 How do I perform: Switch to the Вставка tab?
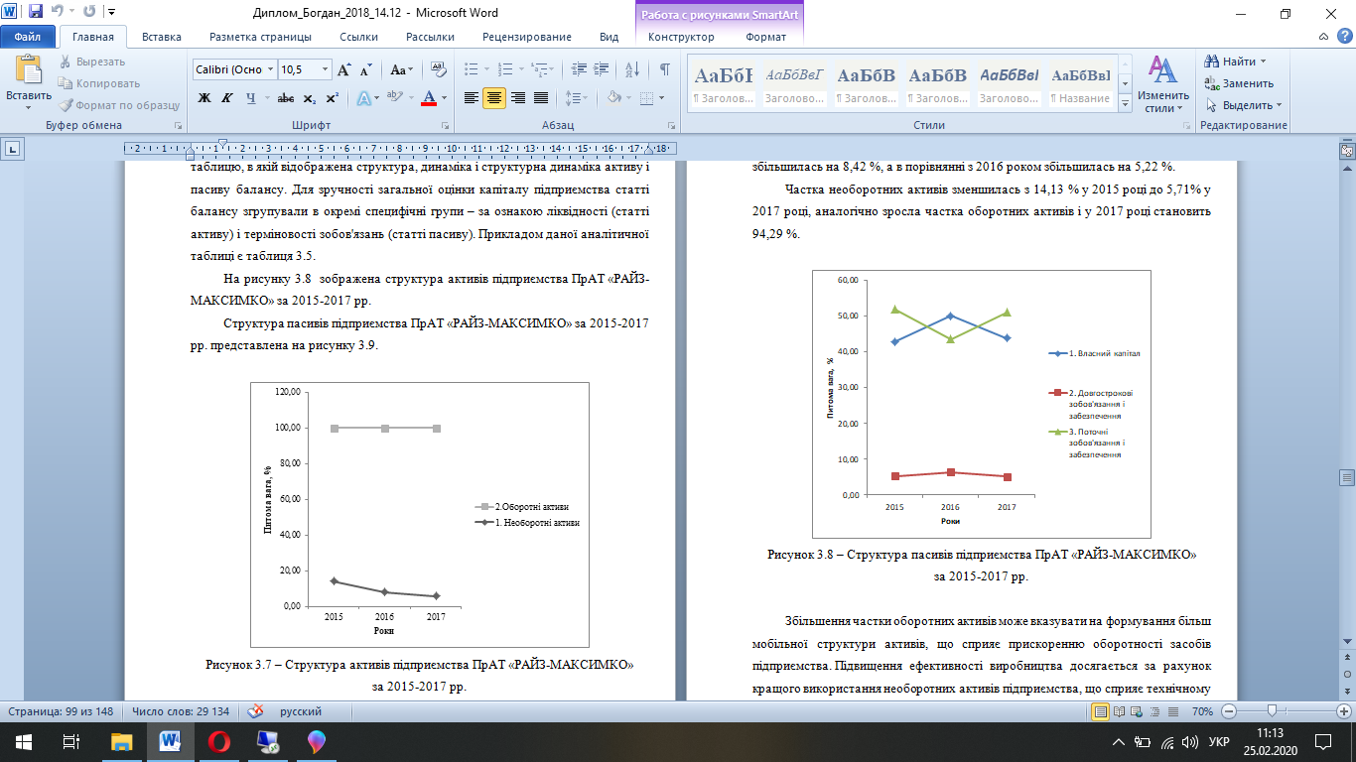(161, 37)
